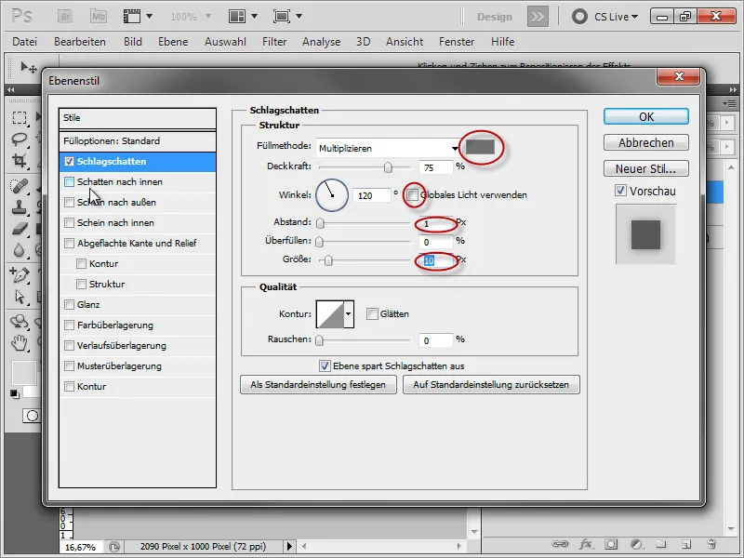Click the delete layer trash icon
Screen dimensions: 744x558
coord(711,544)
